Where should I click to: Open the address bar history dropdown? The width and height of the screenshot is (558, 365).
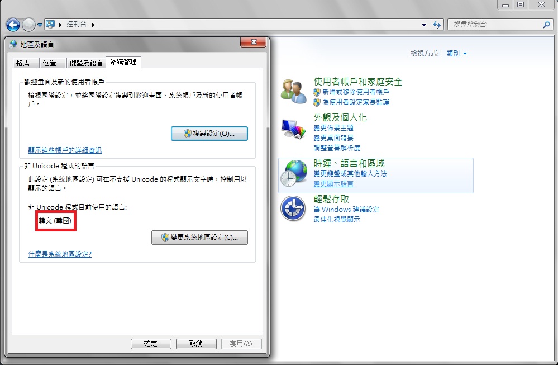click(424, 25)
